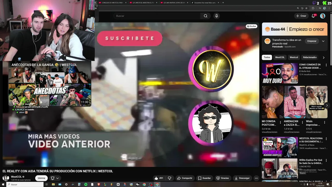Select the WestCOL filter chip
The height and width of the screenshot is (187, 332).
pyautogui.click(x=280, y=57)
